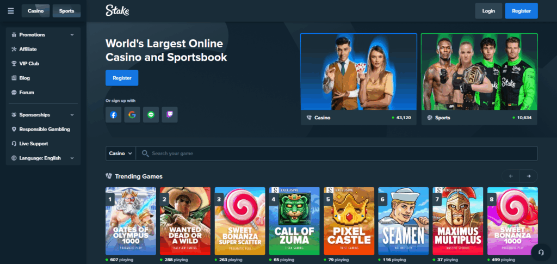Expand the Sponsorships chevron
Viewport: 557px width, 264px height.
point(72,115)
